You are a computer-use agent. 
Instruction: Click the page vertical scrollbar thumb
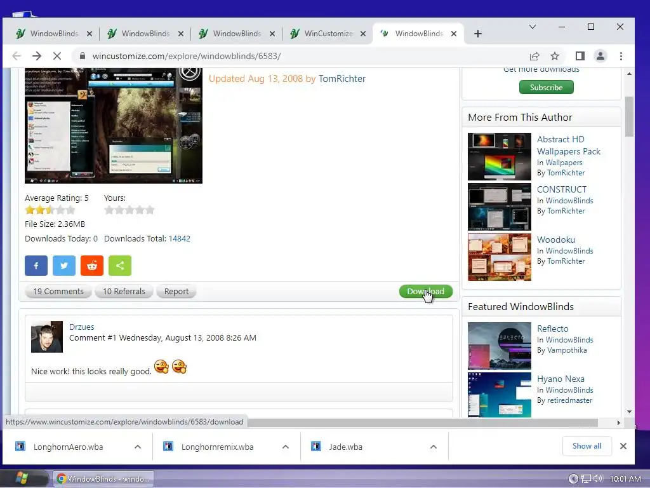629,116
